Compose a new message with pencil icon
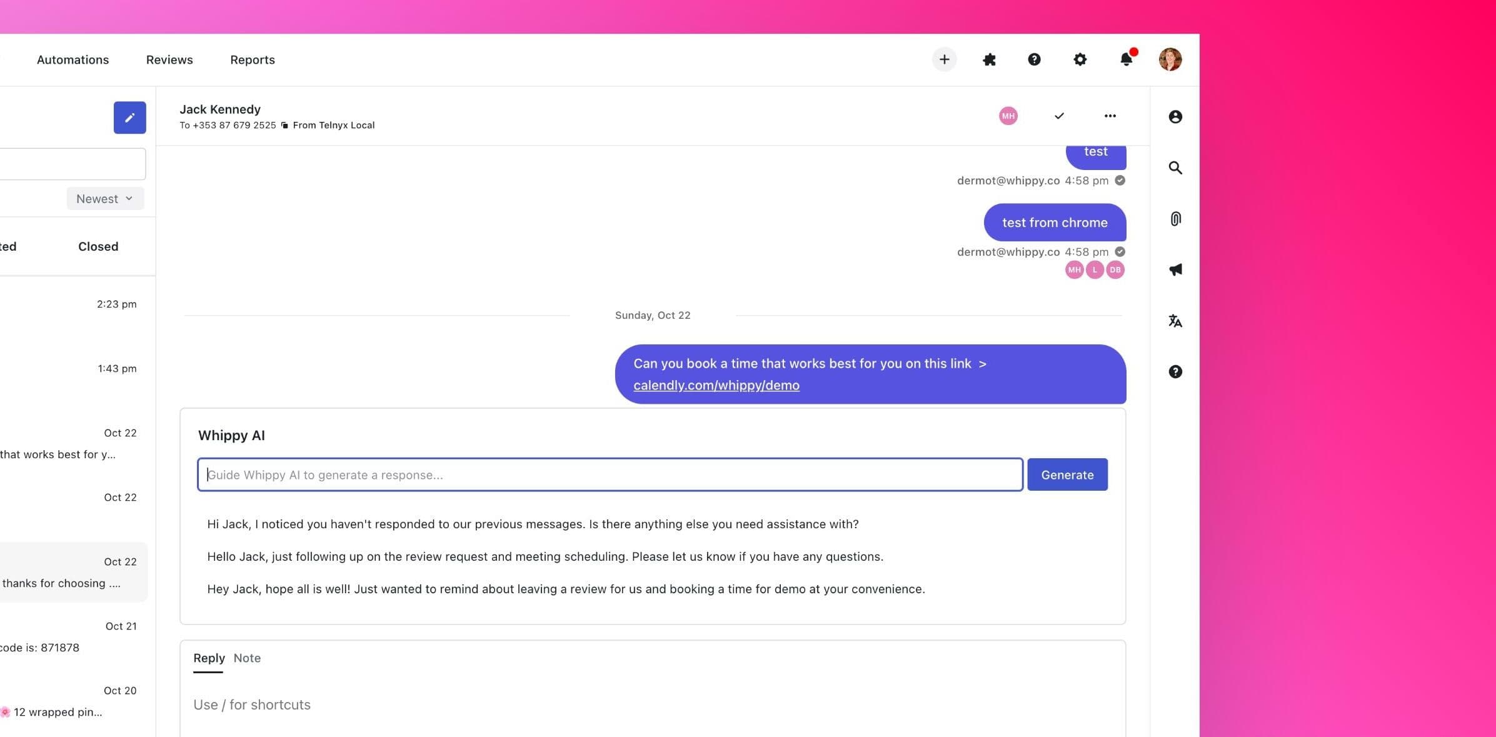Viewport: 1496px width, 737px height. pos(129,117)
